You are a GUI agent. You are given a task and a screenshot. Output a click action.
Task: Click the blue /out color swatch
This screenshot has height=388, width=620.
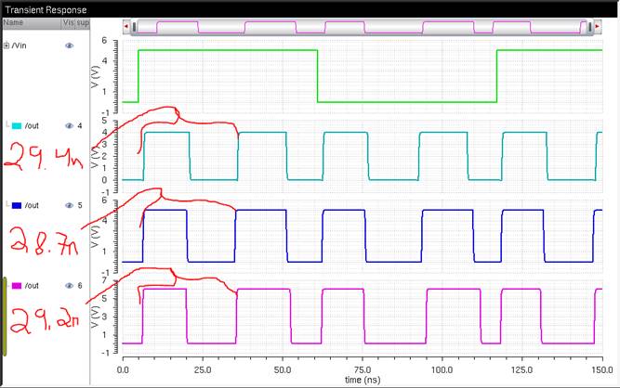17,206
